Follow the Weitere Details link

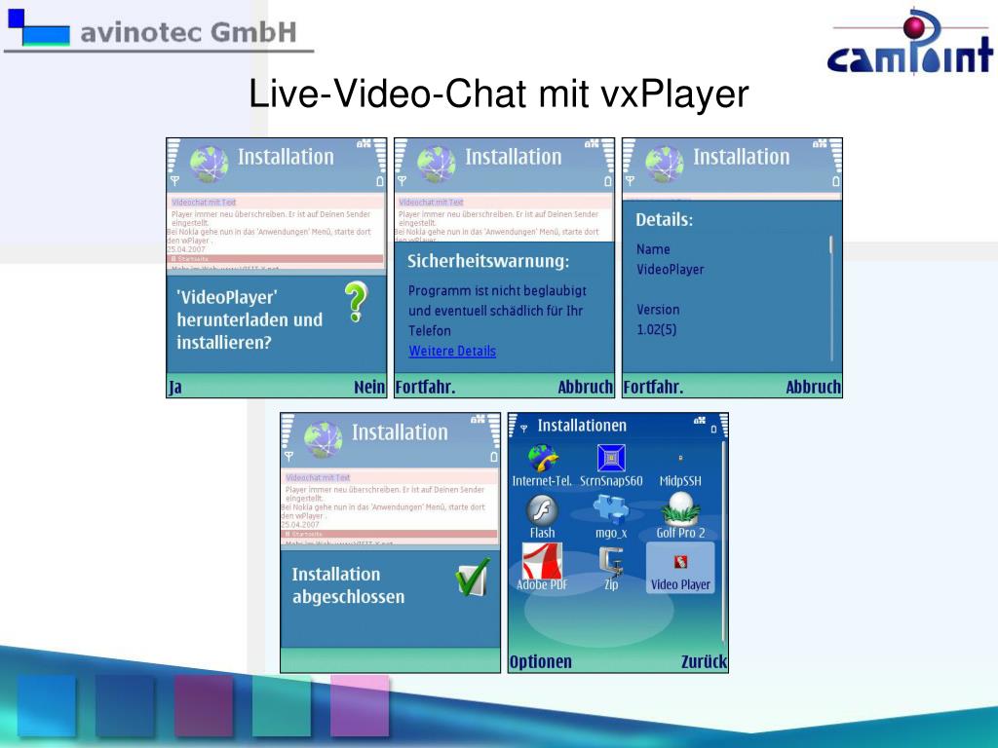pyautogui.click(x=452, y=351)
